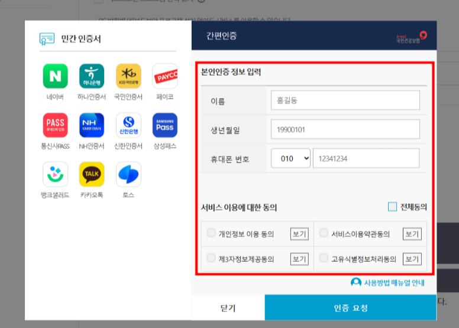Click the 인증 요청 button
This screenshot has width=459, height=328.
click(x=351, y=307)
